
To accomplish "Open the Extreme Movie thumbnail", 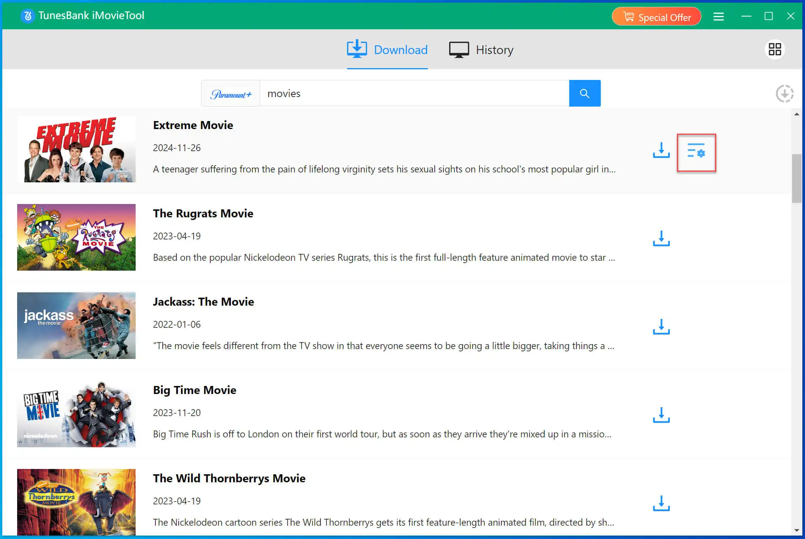I will (x=76, y=149).
